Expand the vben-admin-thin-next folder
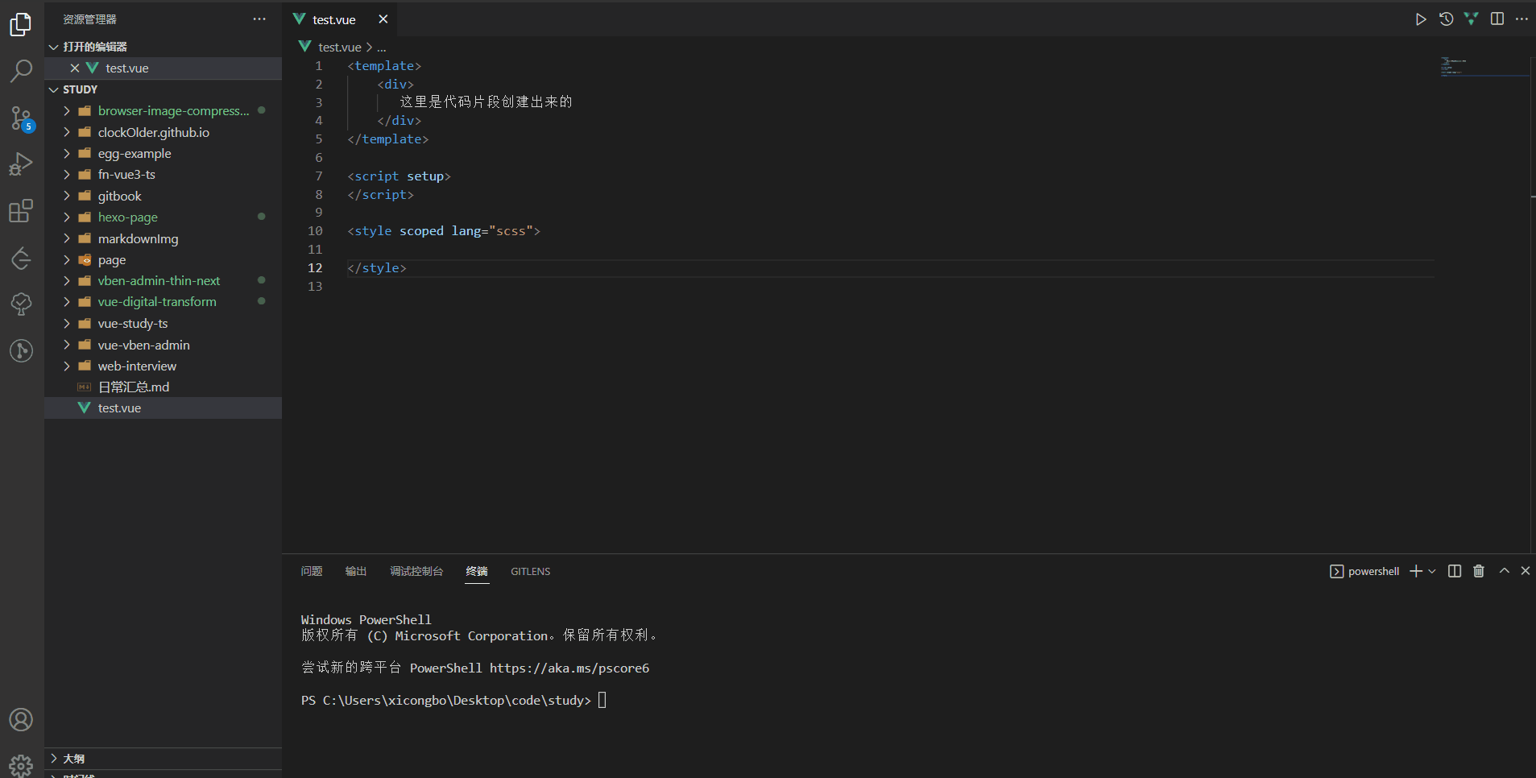Image resolution: width=1536 pixels, height=778 pixels. coord(163,281)
